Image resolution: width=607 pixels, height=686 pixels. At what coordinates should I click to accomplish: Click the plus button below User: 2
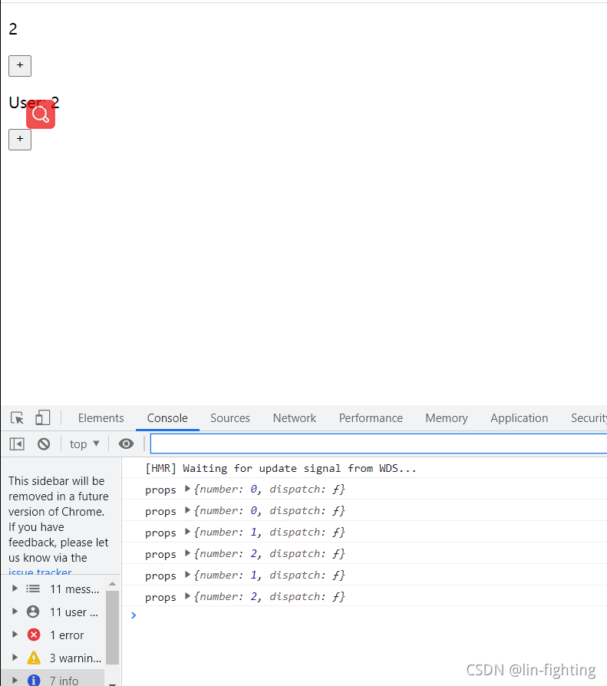(20, 139)
